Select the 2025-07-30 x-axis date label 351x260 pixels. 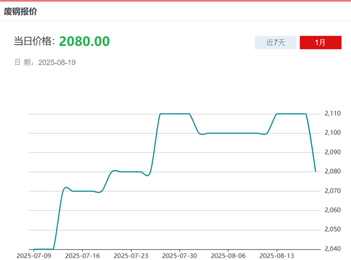point(179,255)
